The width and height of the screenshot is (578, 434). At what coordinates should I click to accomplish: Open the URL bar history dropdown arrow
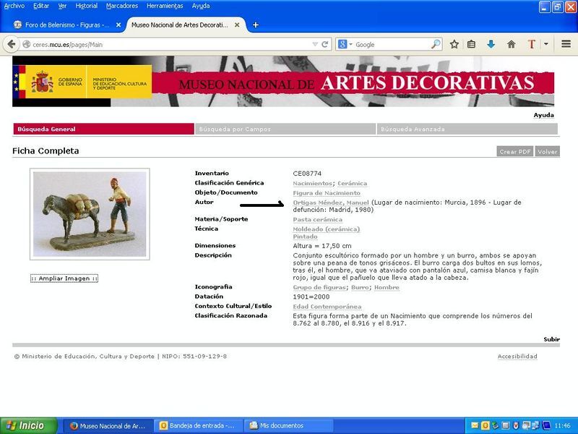click(x=315, y=44)
